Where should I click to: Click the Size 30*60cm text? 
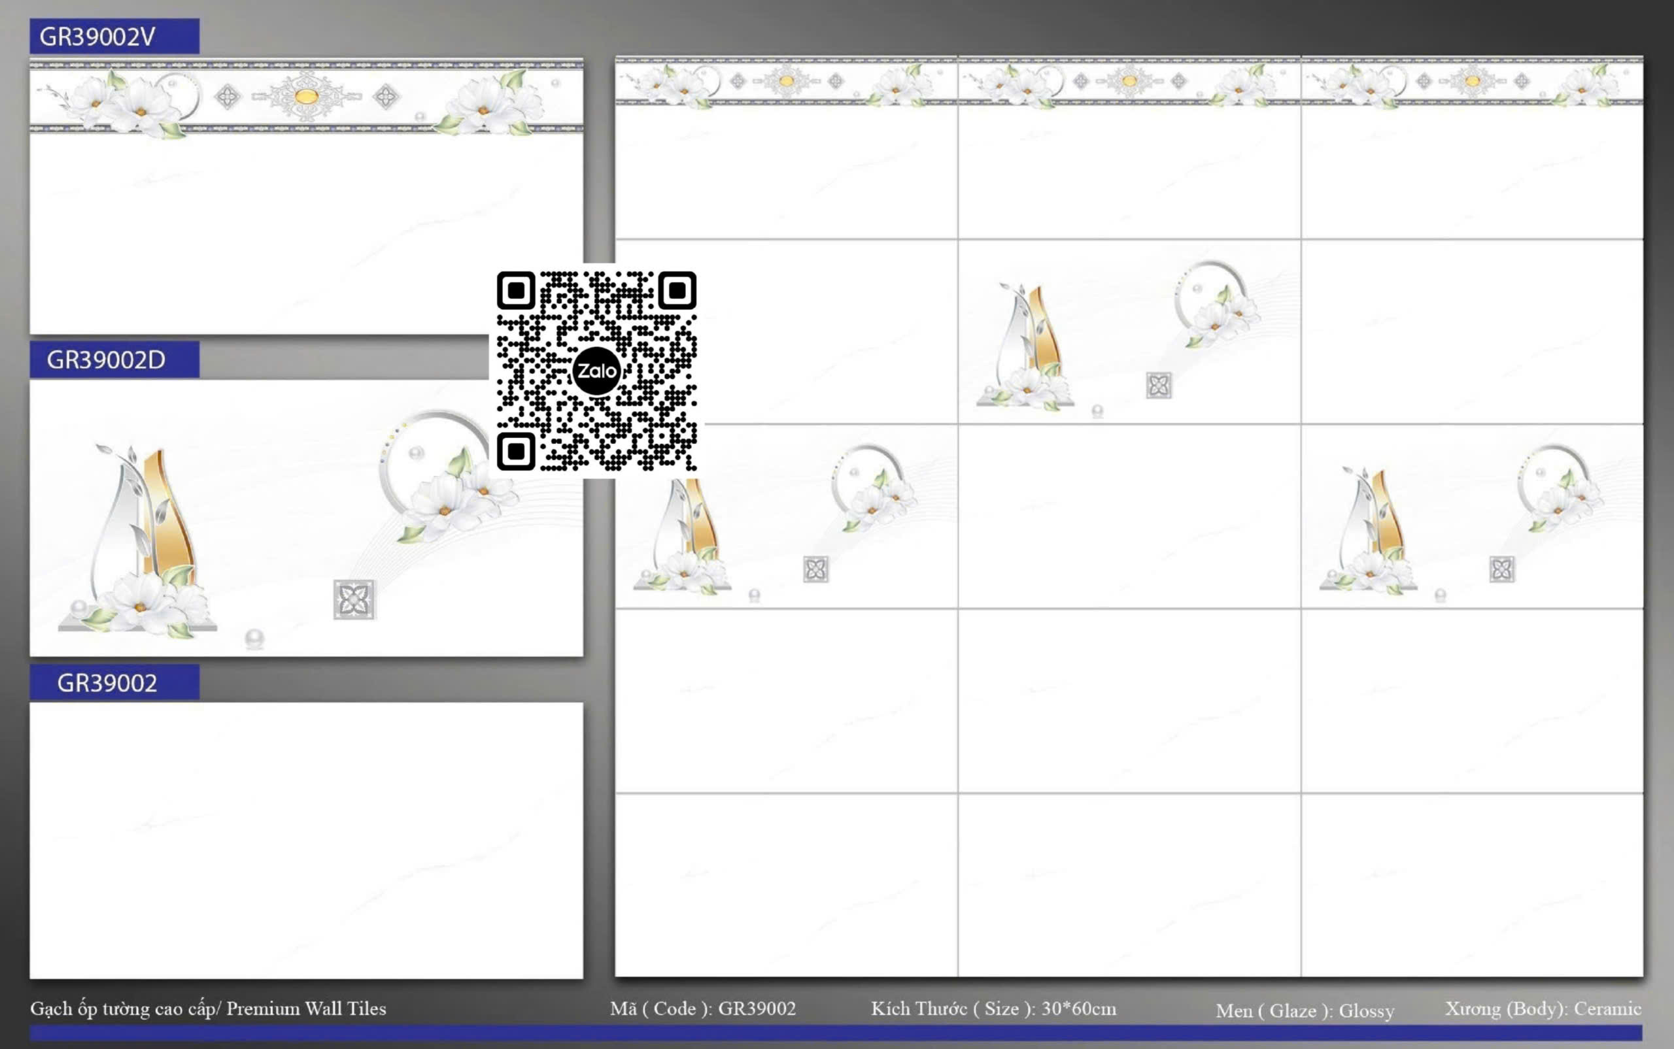(993, 1008)
